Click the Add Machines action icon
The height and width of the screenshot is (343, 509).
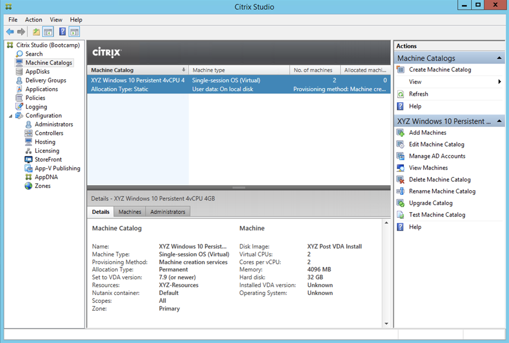click(x=400, y=133)
